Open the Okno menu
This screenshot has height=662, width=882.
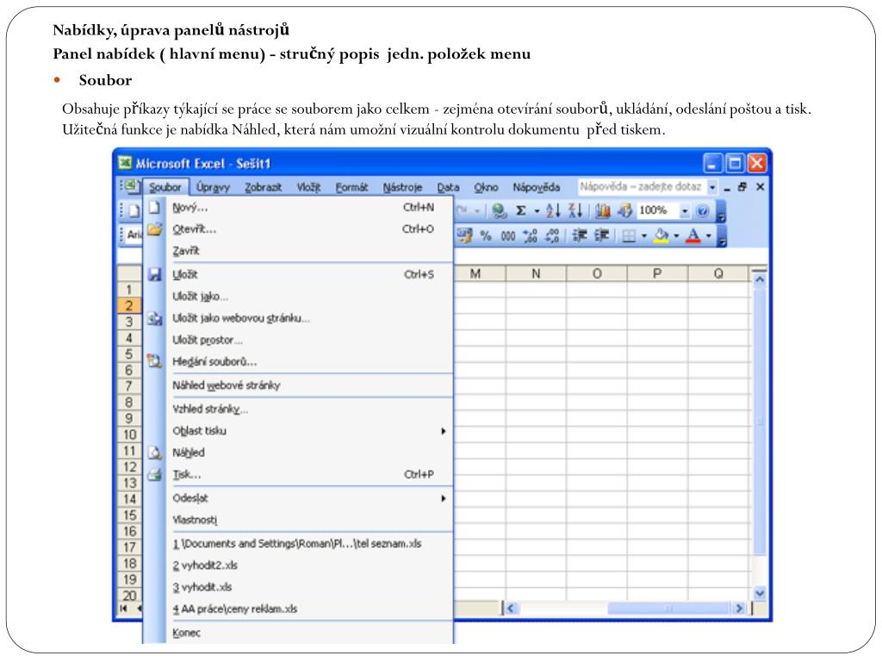coord(486,187)
